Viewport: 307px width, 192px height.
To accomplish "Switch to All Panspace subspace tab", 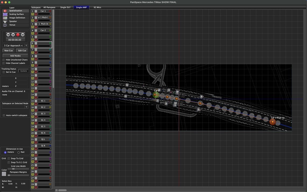I will pos(49,8).
